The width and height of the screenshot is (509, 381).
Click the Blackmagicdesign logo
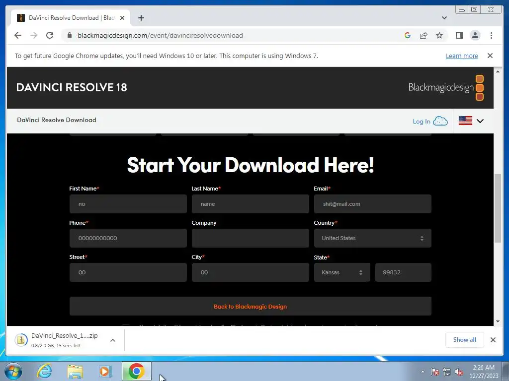pos(446,87)
